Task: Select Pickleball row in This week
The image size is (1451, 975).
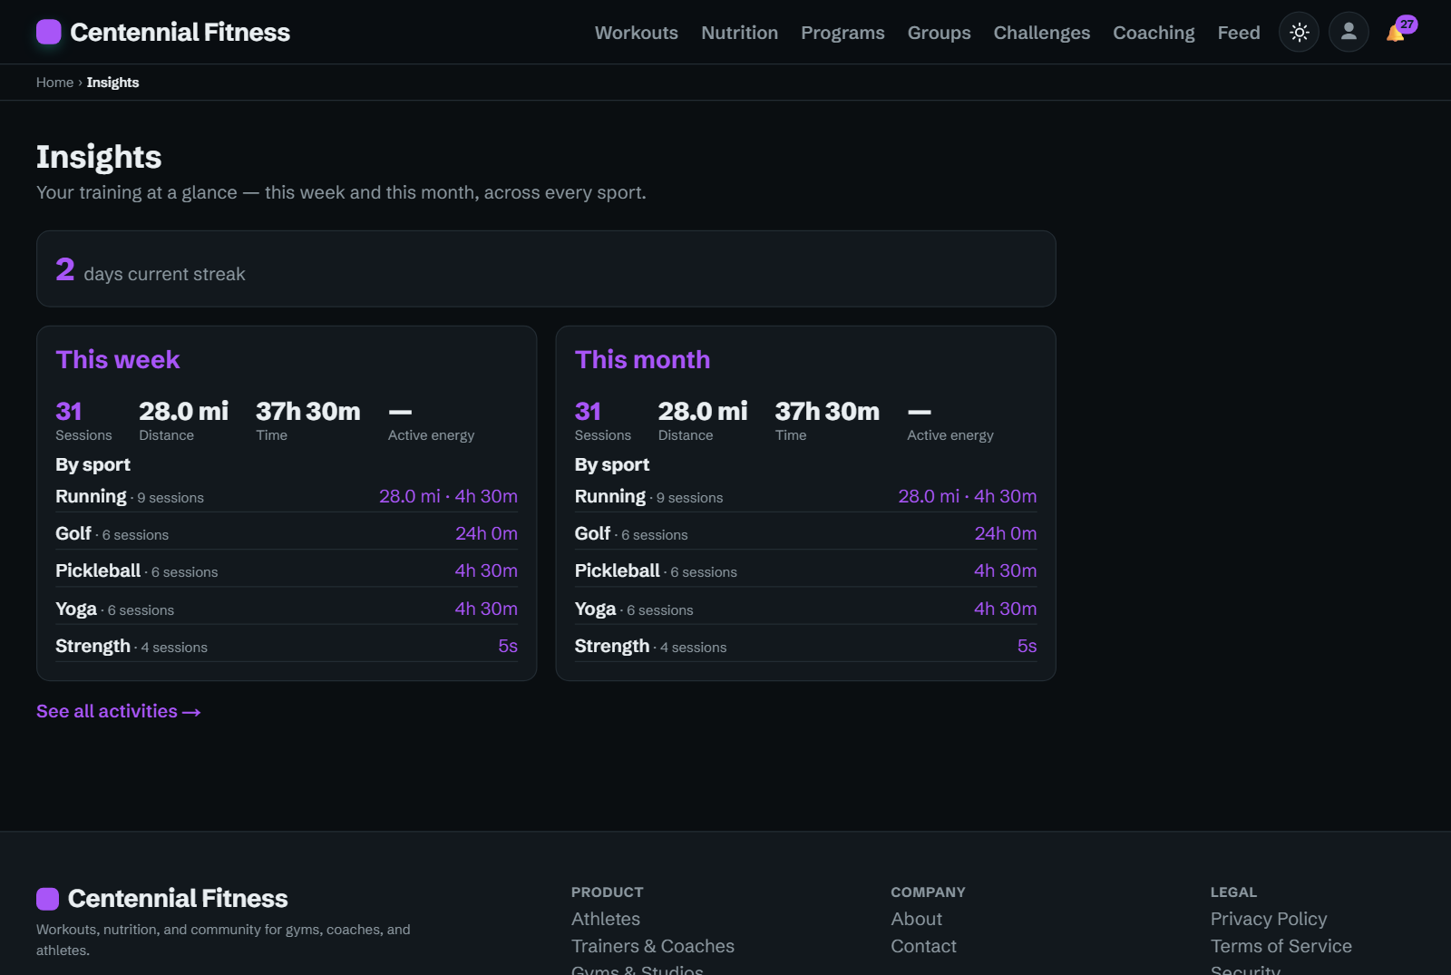Action: tap(287, 570)
